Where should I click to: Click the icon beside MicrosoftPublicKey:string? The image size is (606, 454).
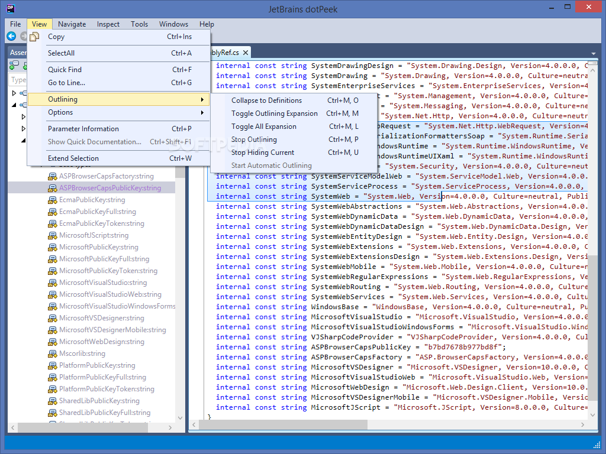[52, 247]
